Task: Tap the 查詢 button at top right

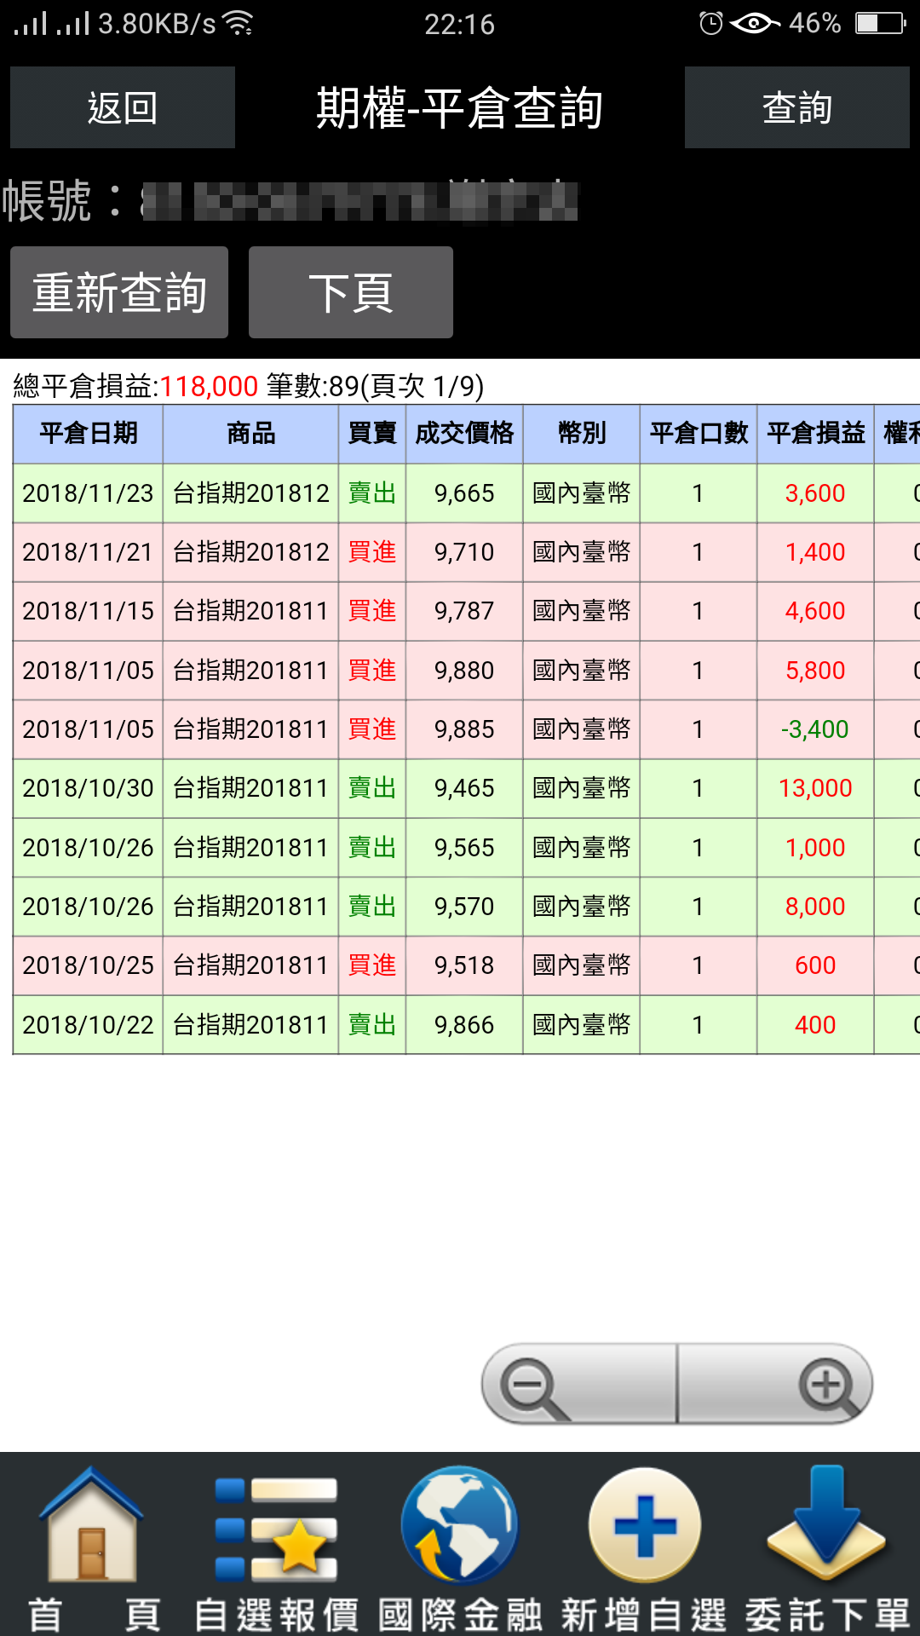Action: tap(796, 107)
